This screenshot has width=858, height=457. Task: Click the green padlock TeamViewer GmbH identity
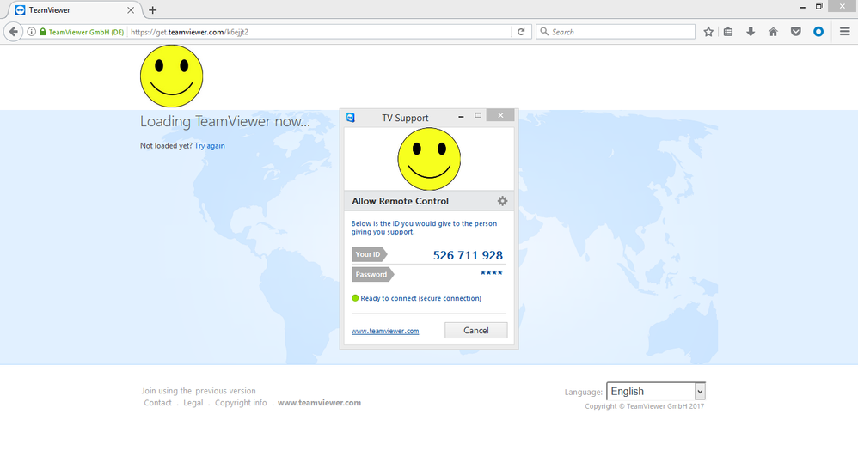(82, 32)
